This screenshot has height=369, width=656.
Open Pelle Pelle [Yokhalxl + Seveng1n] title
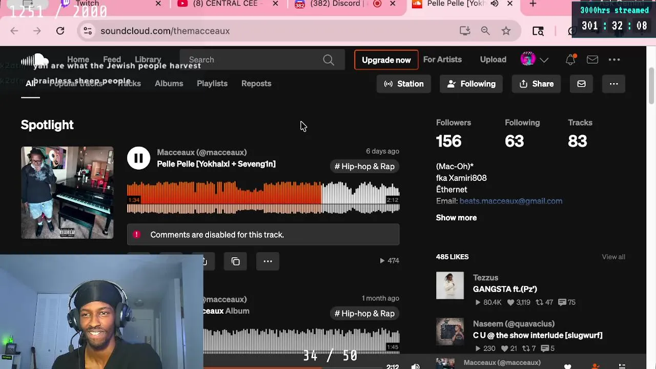pyautogui.click(x=216, y=164)
